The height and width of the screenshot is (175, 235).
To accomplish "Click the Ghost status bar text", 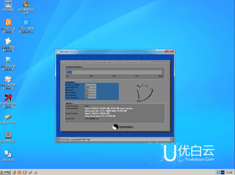I will pyautogui.click(x=76, y=139).
